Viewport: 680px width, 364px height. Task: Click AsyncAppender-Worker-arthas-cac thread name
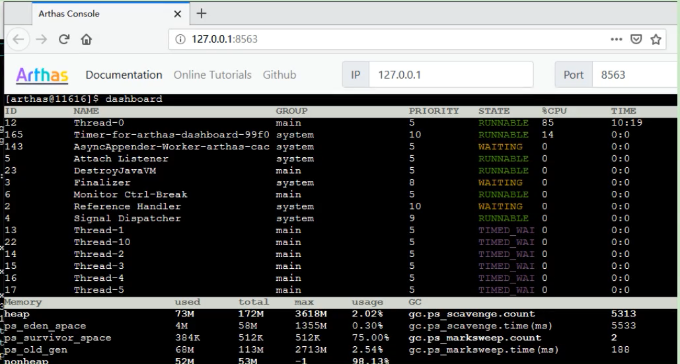click(x=172, y=147)
